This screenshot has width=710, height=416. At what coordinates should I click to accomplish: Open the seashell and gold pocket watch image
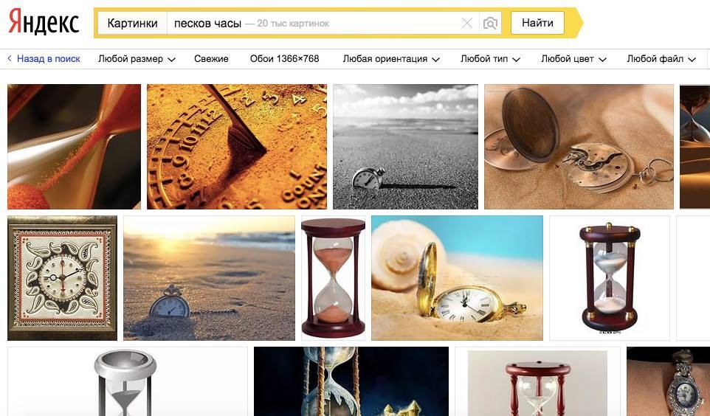[457, 278]
